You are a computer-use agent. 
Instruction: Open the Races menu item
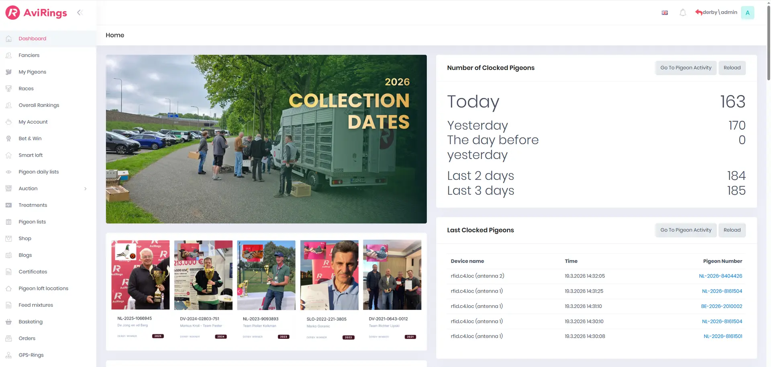[26, 89]
